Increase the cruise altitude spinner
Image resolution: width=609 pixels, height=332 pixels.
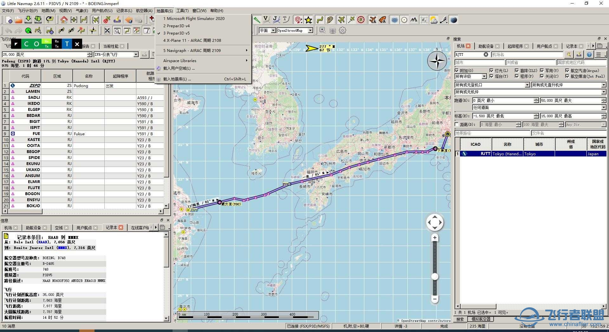click(90, 53)
